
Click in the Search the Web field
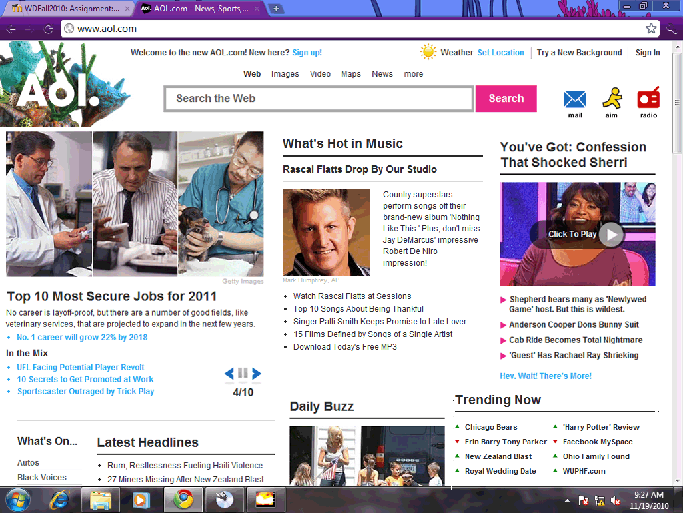(319, 99)
